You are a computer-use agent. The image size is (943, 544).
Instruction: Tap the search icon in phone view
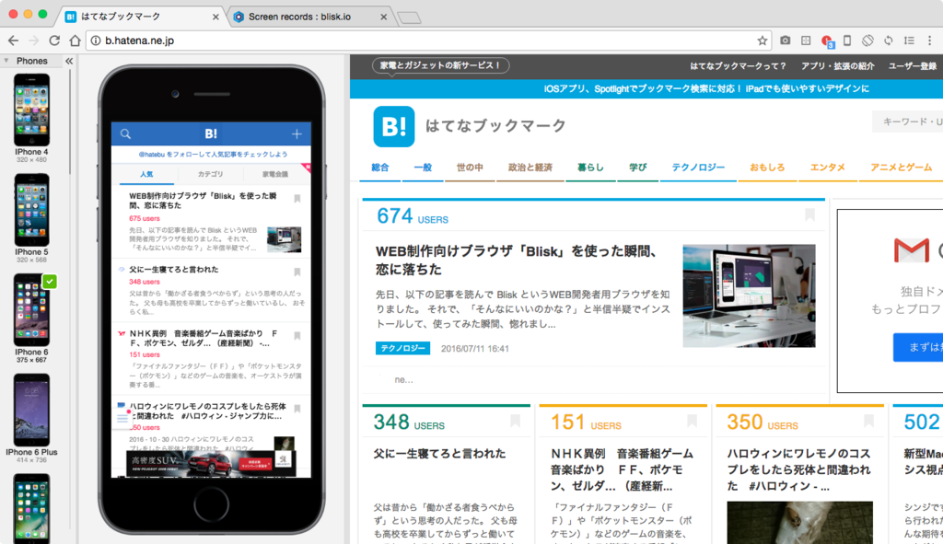point(125,133)
